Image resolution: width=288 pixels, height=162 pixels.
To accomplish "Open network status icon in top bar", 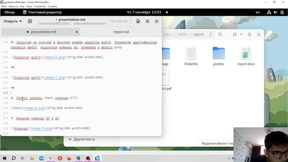I will 269,12.
